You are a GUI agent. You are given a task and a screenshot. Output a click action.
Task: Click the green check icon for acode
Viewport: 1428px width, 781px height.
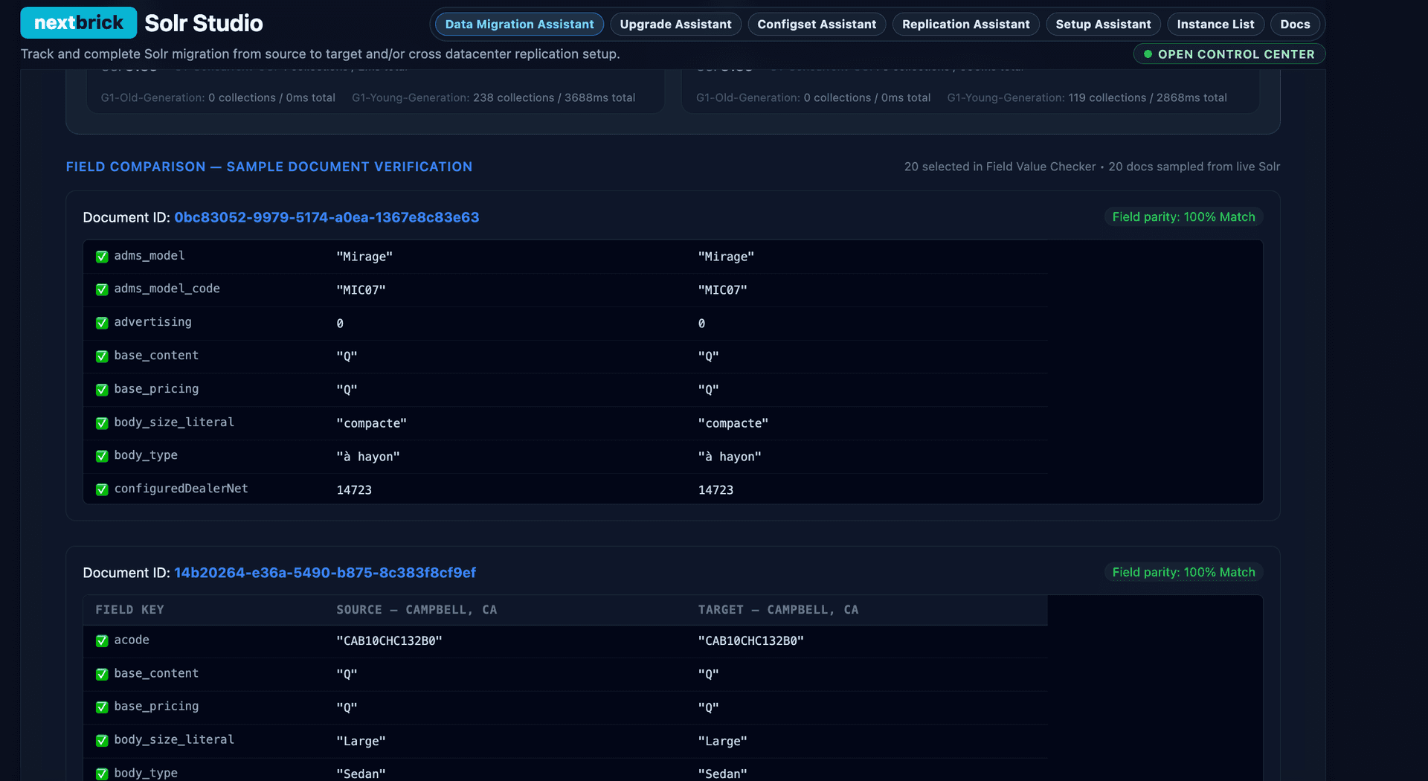pos(102,640)
